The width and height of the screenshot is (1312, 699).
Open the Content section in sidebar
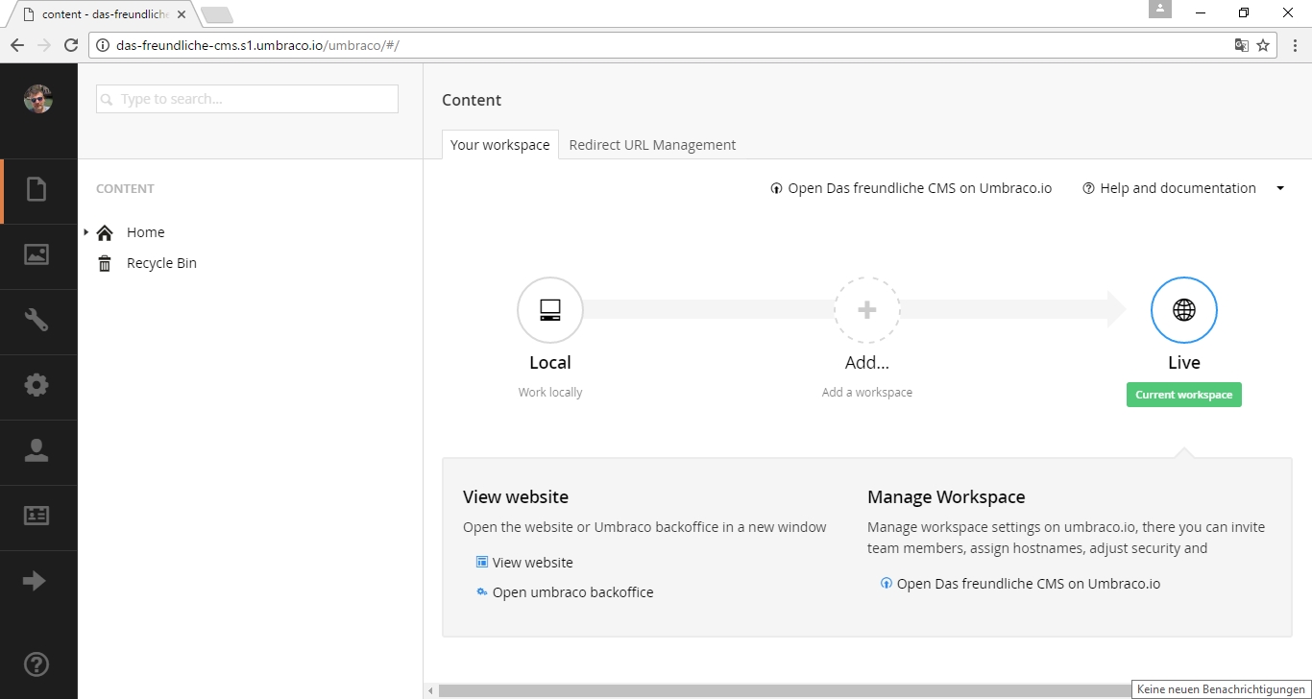coord(36,190)
